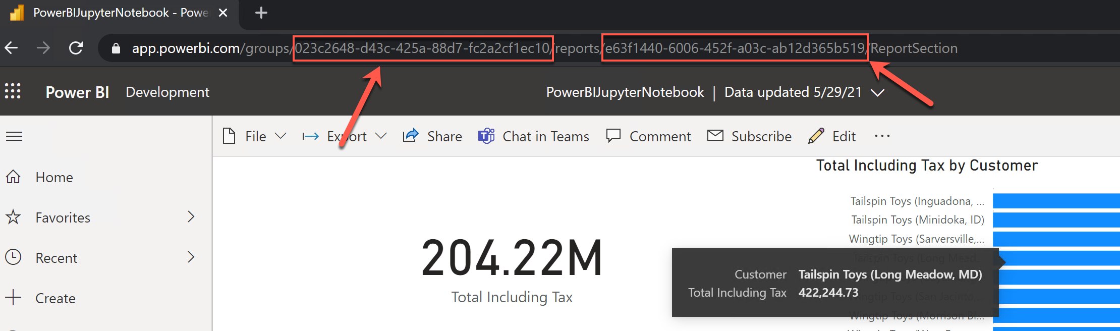Open a new browser tab with plus
This screenshot has height=331, width=1120.
click(261, 13)
